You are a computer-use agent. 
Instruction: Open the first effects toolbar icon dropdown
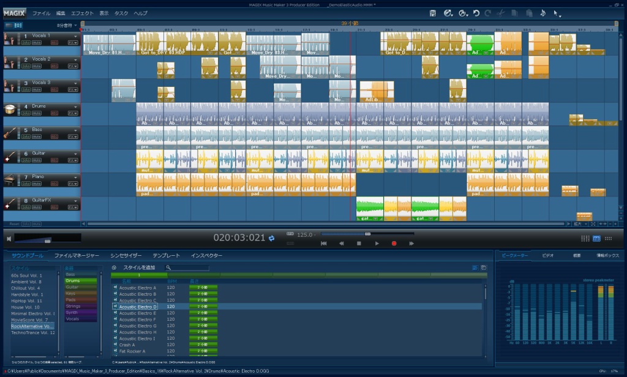448,13
